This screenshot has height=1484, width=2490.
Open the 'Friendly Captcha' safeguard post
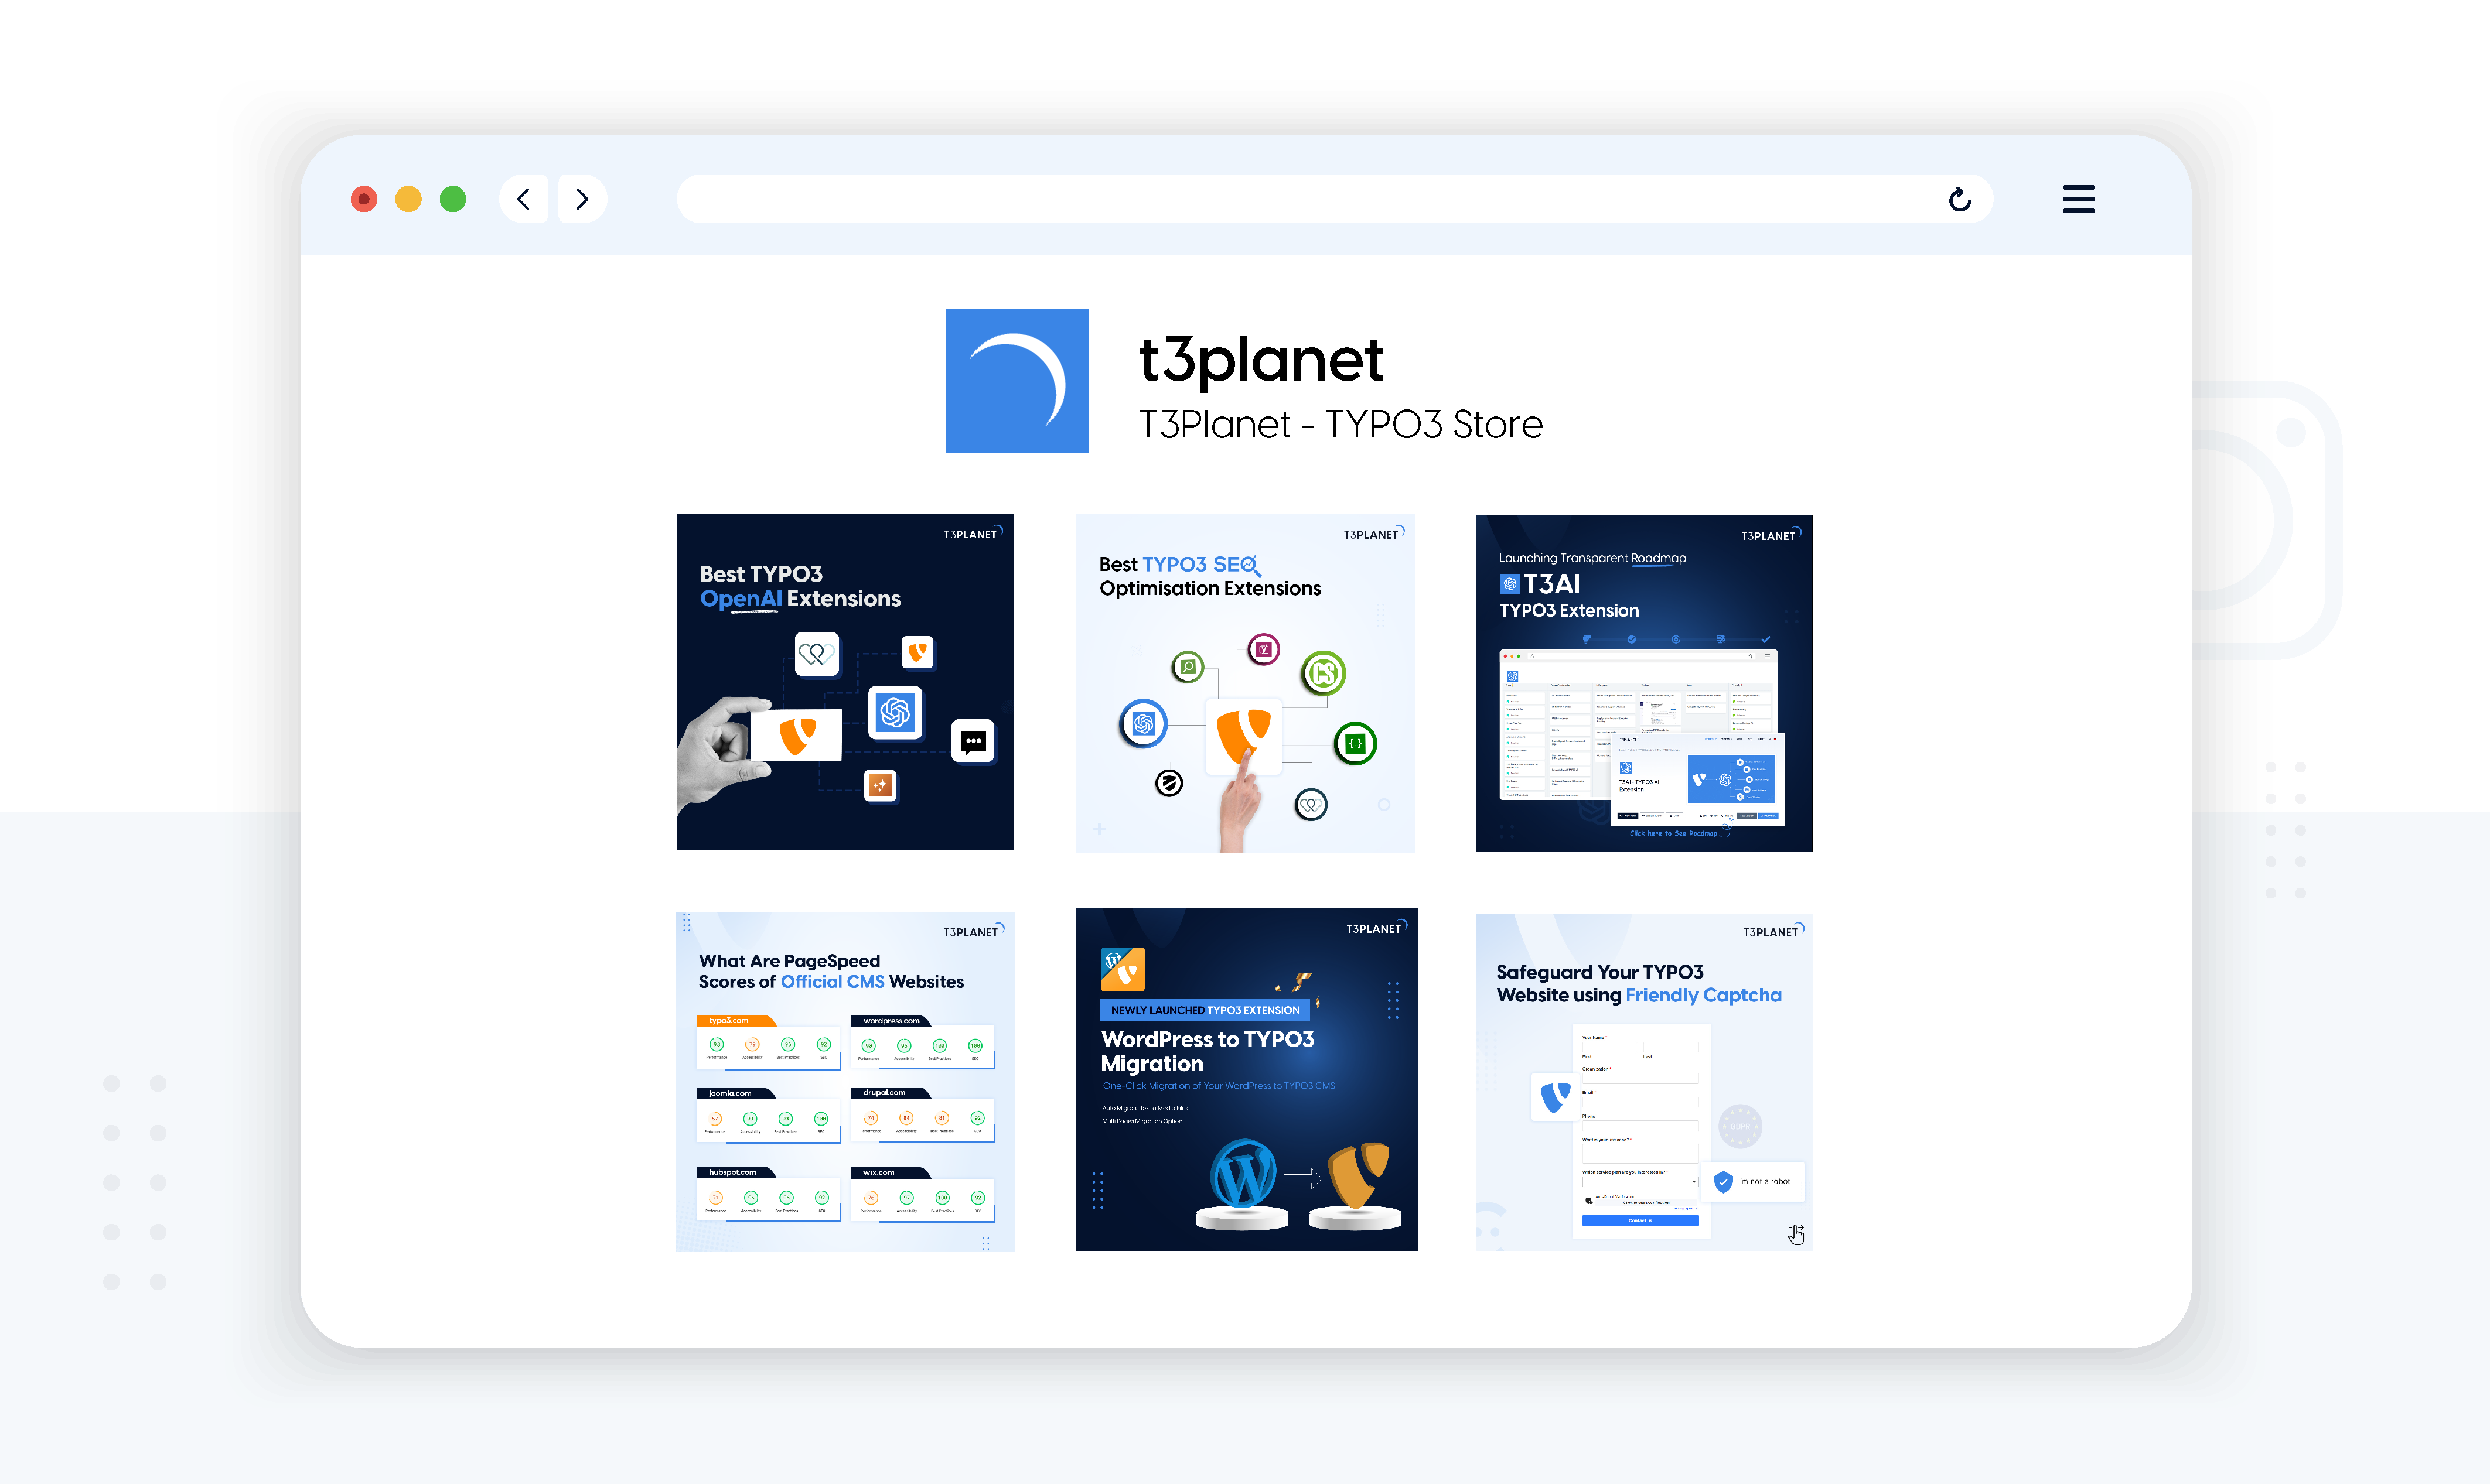click(1643, 1082)
